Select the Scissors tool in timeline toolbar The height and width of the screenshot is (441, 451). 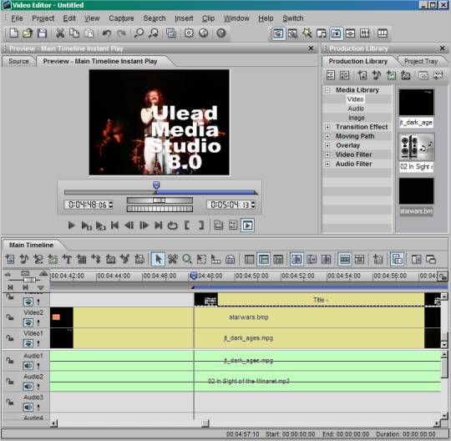tap(173, 259)
